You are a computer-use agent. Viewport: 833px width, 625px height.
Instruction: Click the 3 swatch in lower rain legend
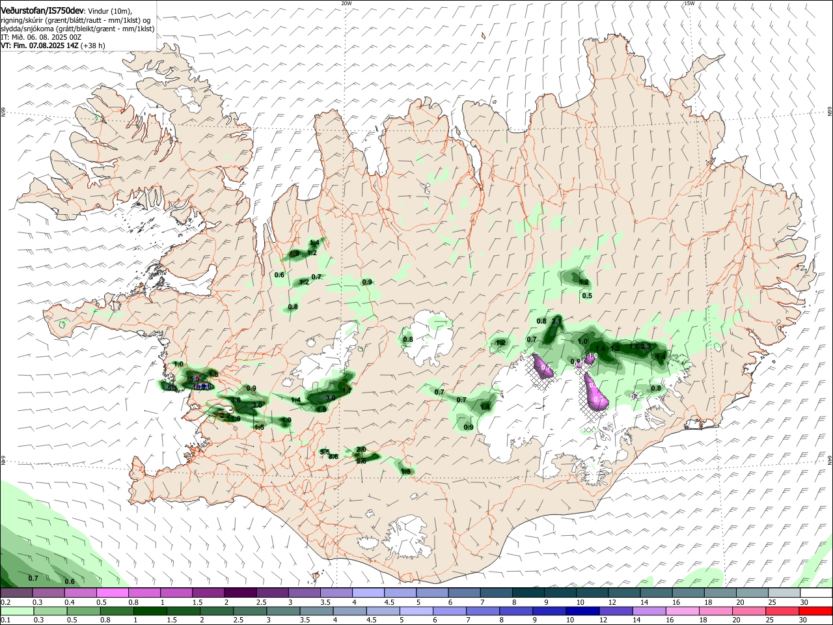(x=283, y=611)
